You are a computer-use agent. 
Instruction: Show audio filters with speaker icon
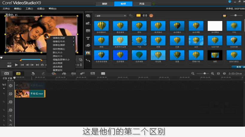tap(145, 15)
